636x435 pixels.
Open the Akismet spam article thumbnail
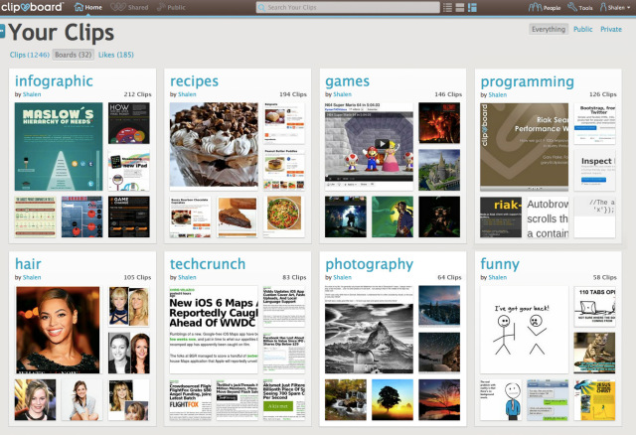284,399
